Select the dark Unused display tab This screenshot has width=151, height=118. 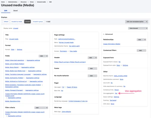[x=27, y=21]
